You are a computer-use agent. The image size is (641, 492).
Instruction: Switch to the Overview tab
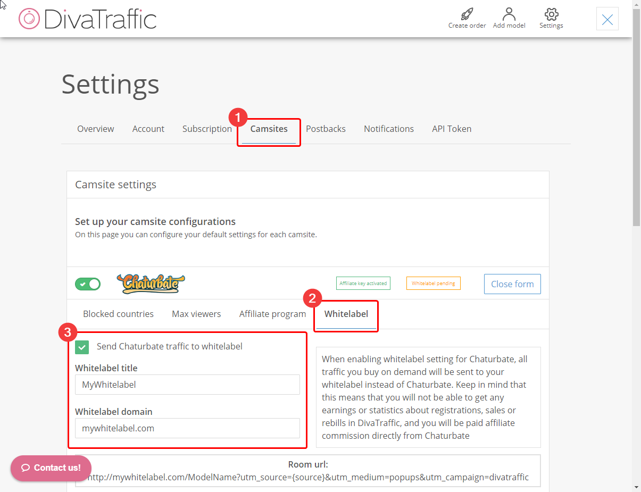coord(96,129)
